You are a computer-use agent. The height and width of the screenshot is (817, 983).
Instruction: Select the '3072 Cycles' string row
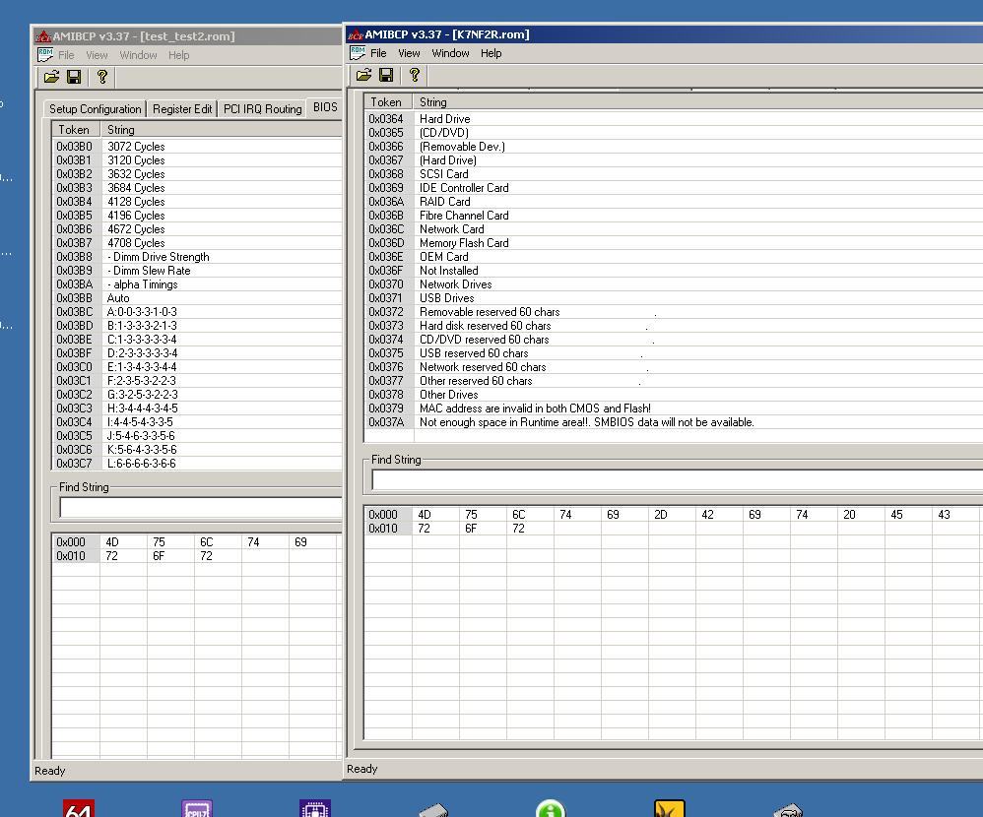(197, 147)
